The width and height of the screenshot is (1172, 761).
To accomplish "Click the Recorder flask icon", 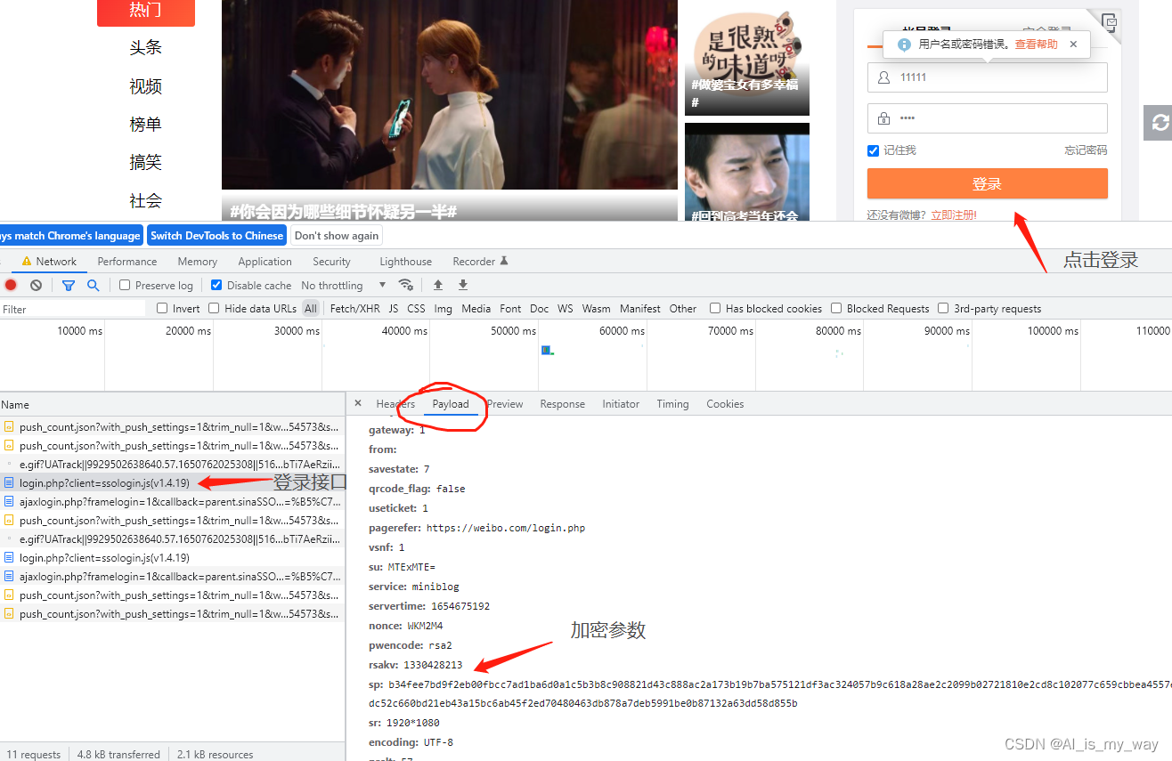I will point(504,261).
